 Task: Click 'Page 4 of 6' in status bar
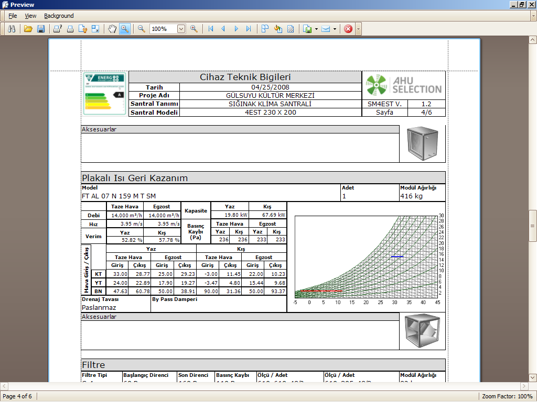(x=17, y=396)
